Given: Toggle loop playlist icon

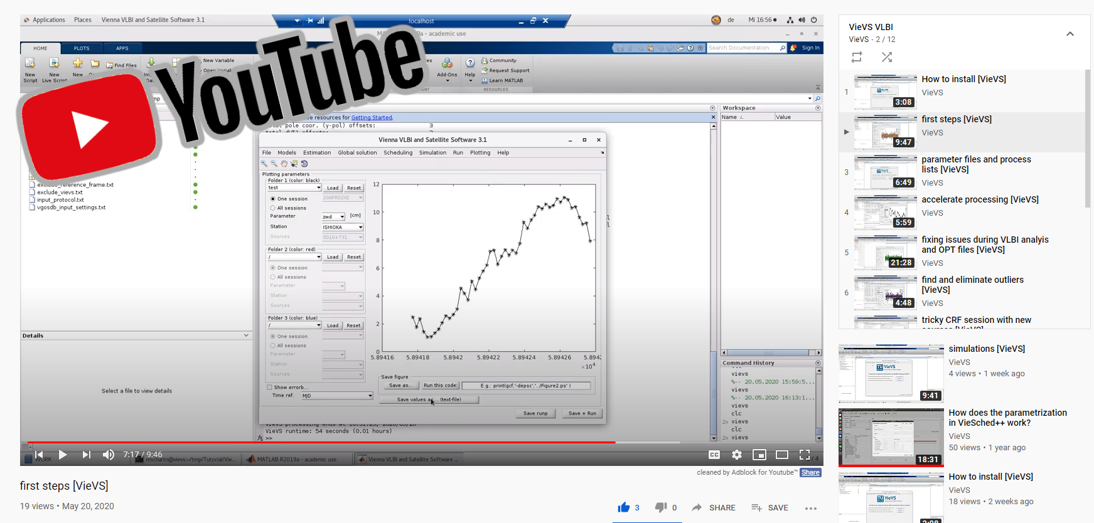Looking at the screenshot, I should point(857,57).
